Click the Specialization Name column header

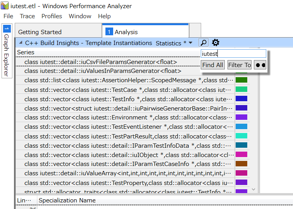[67, 200]
